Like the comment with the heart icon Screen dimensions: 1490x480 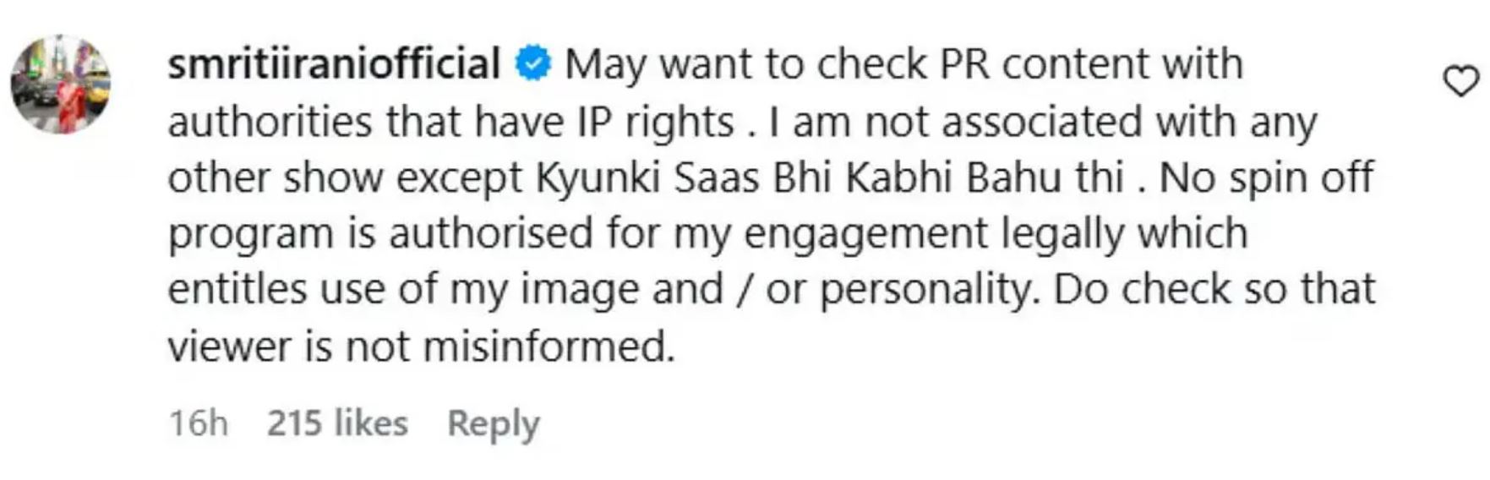coord(1460,82)
